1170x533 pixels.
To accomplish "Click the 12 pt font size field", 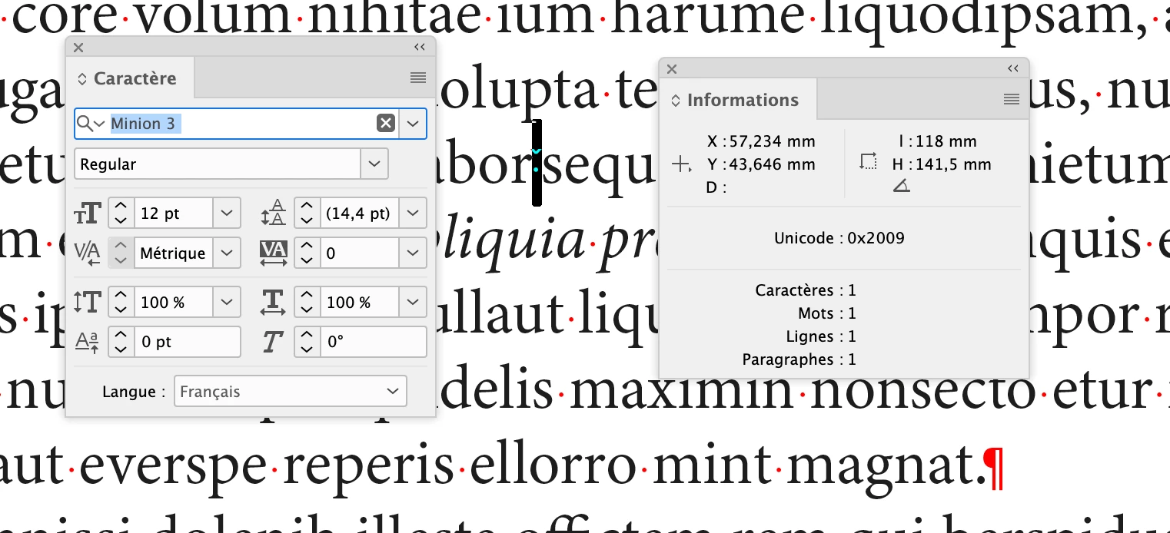I will [174, 214].
